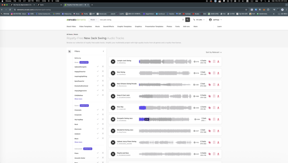Play the Jumpin Jack Swing track
288x163 pixels.
tap(113, 62)
